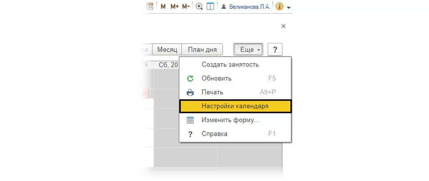Choose Создать занятость from the menu
This screenshot has height=181, width=429.
pos(230,65)
